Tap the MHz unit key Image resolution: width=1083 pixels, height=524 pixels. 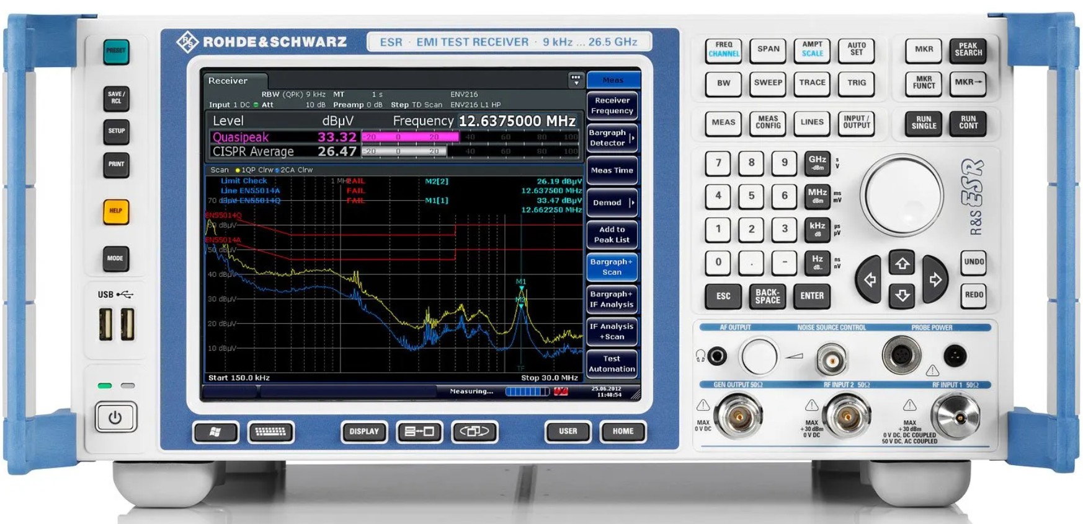click(x=817, y=196)
